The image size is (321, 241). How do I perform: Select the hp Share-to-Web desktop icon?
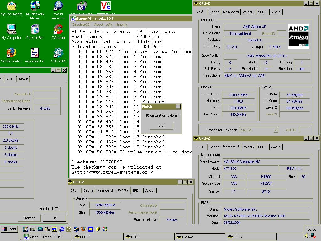[x=82, y=8]
